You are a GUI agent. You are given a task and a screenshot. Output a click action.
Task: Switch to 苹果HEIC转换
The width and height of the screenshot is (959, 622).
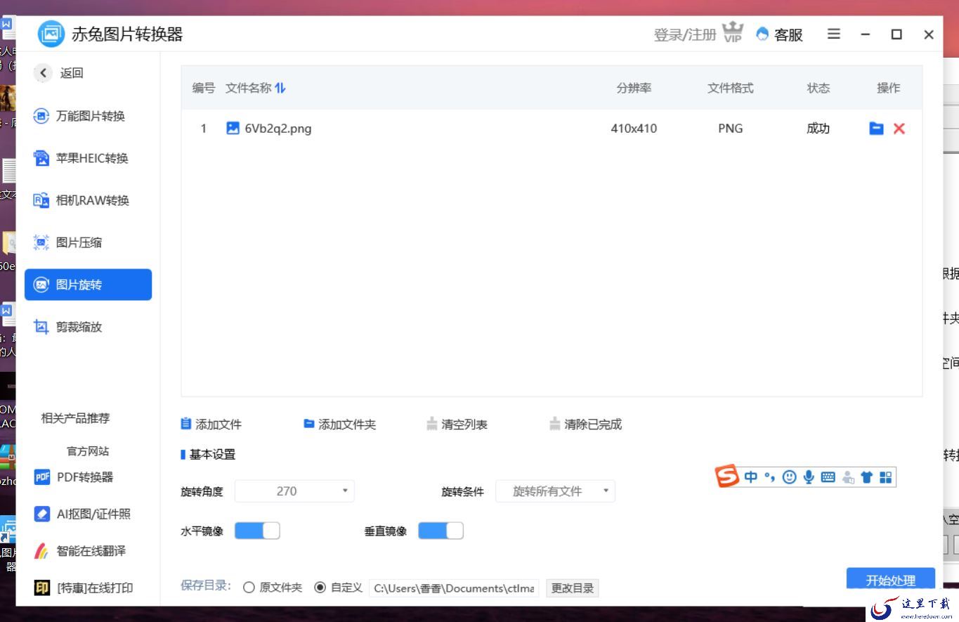tap(89, 158)
